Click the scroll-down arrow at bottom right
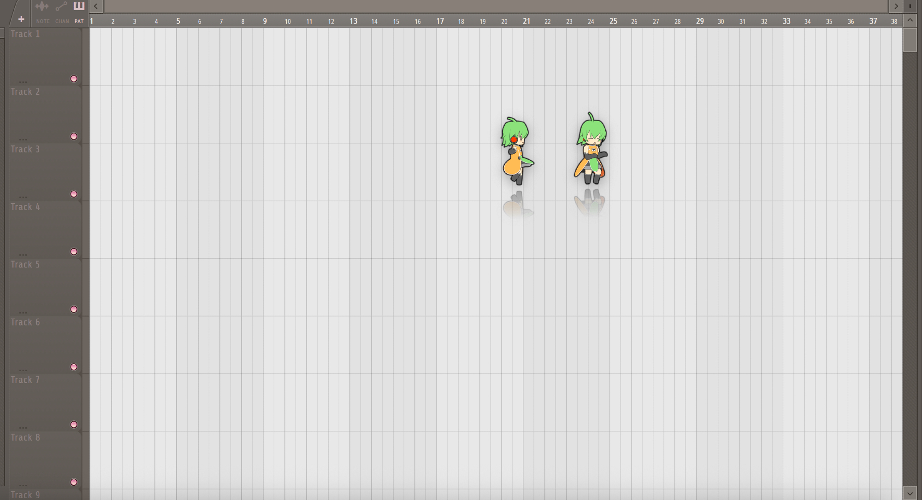Screen dimensions: 922x500 pos(910,493)
